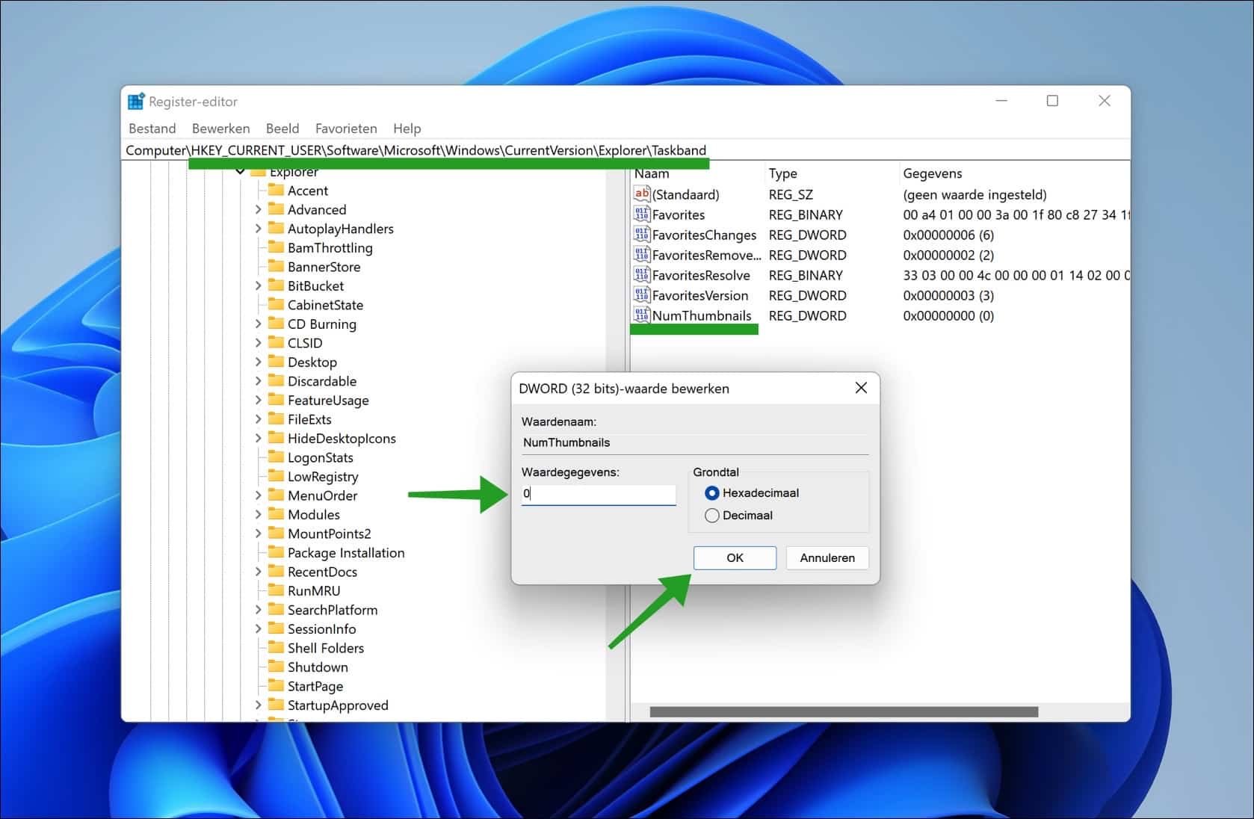
Task: Open the Favorieten menu
Action: point(346,129)
